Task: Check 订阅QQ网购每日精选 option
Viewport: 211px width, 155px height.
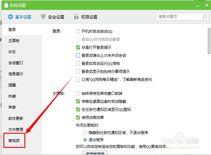Action: click(78, 80)
